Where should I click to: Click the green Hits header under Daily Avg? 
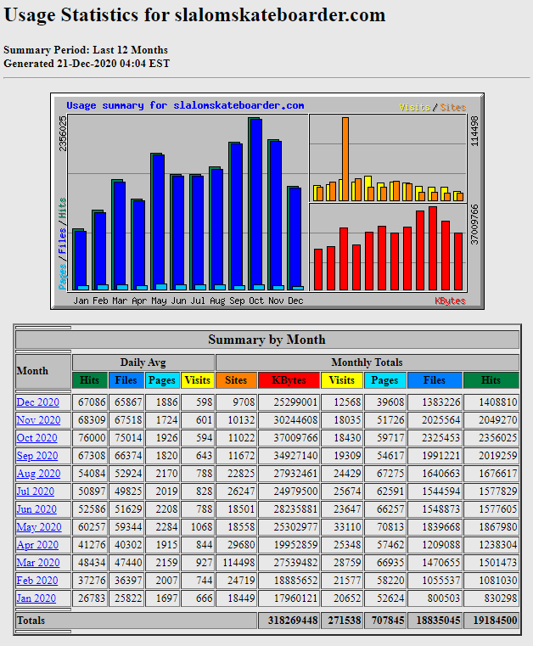click(x=90, y=380)
